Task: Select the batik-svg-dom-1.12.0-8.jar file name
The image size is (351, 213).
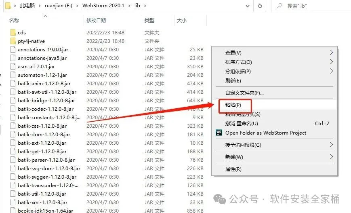Action: (49, 168)
